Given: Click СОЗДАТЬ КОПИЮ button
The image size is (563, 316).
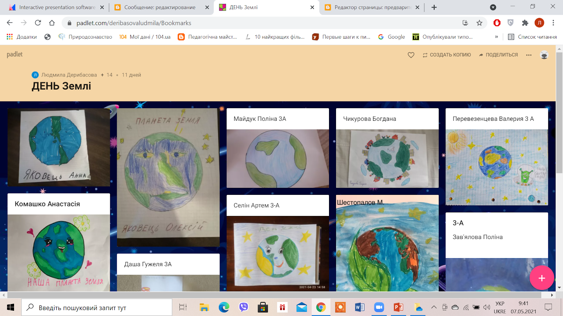Looking at the screenshot, I should [447, 55].
